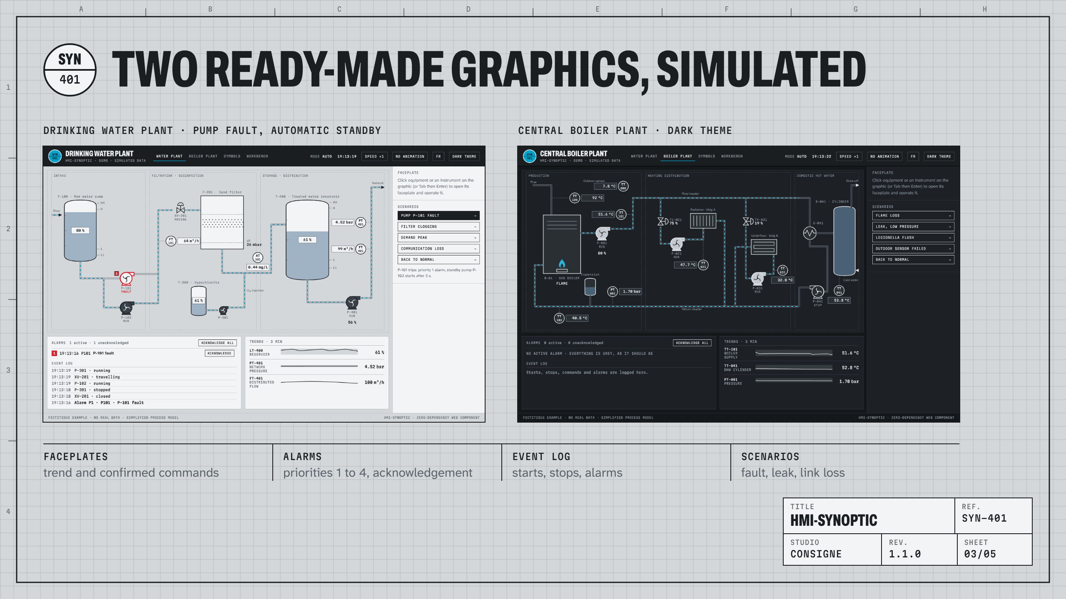
Task: Run the LEAK, LOW PRESSURE scenario
Action: click(x=913, y=227)
